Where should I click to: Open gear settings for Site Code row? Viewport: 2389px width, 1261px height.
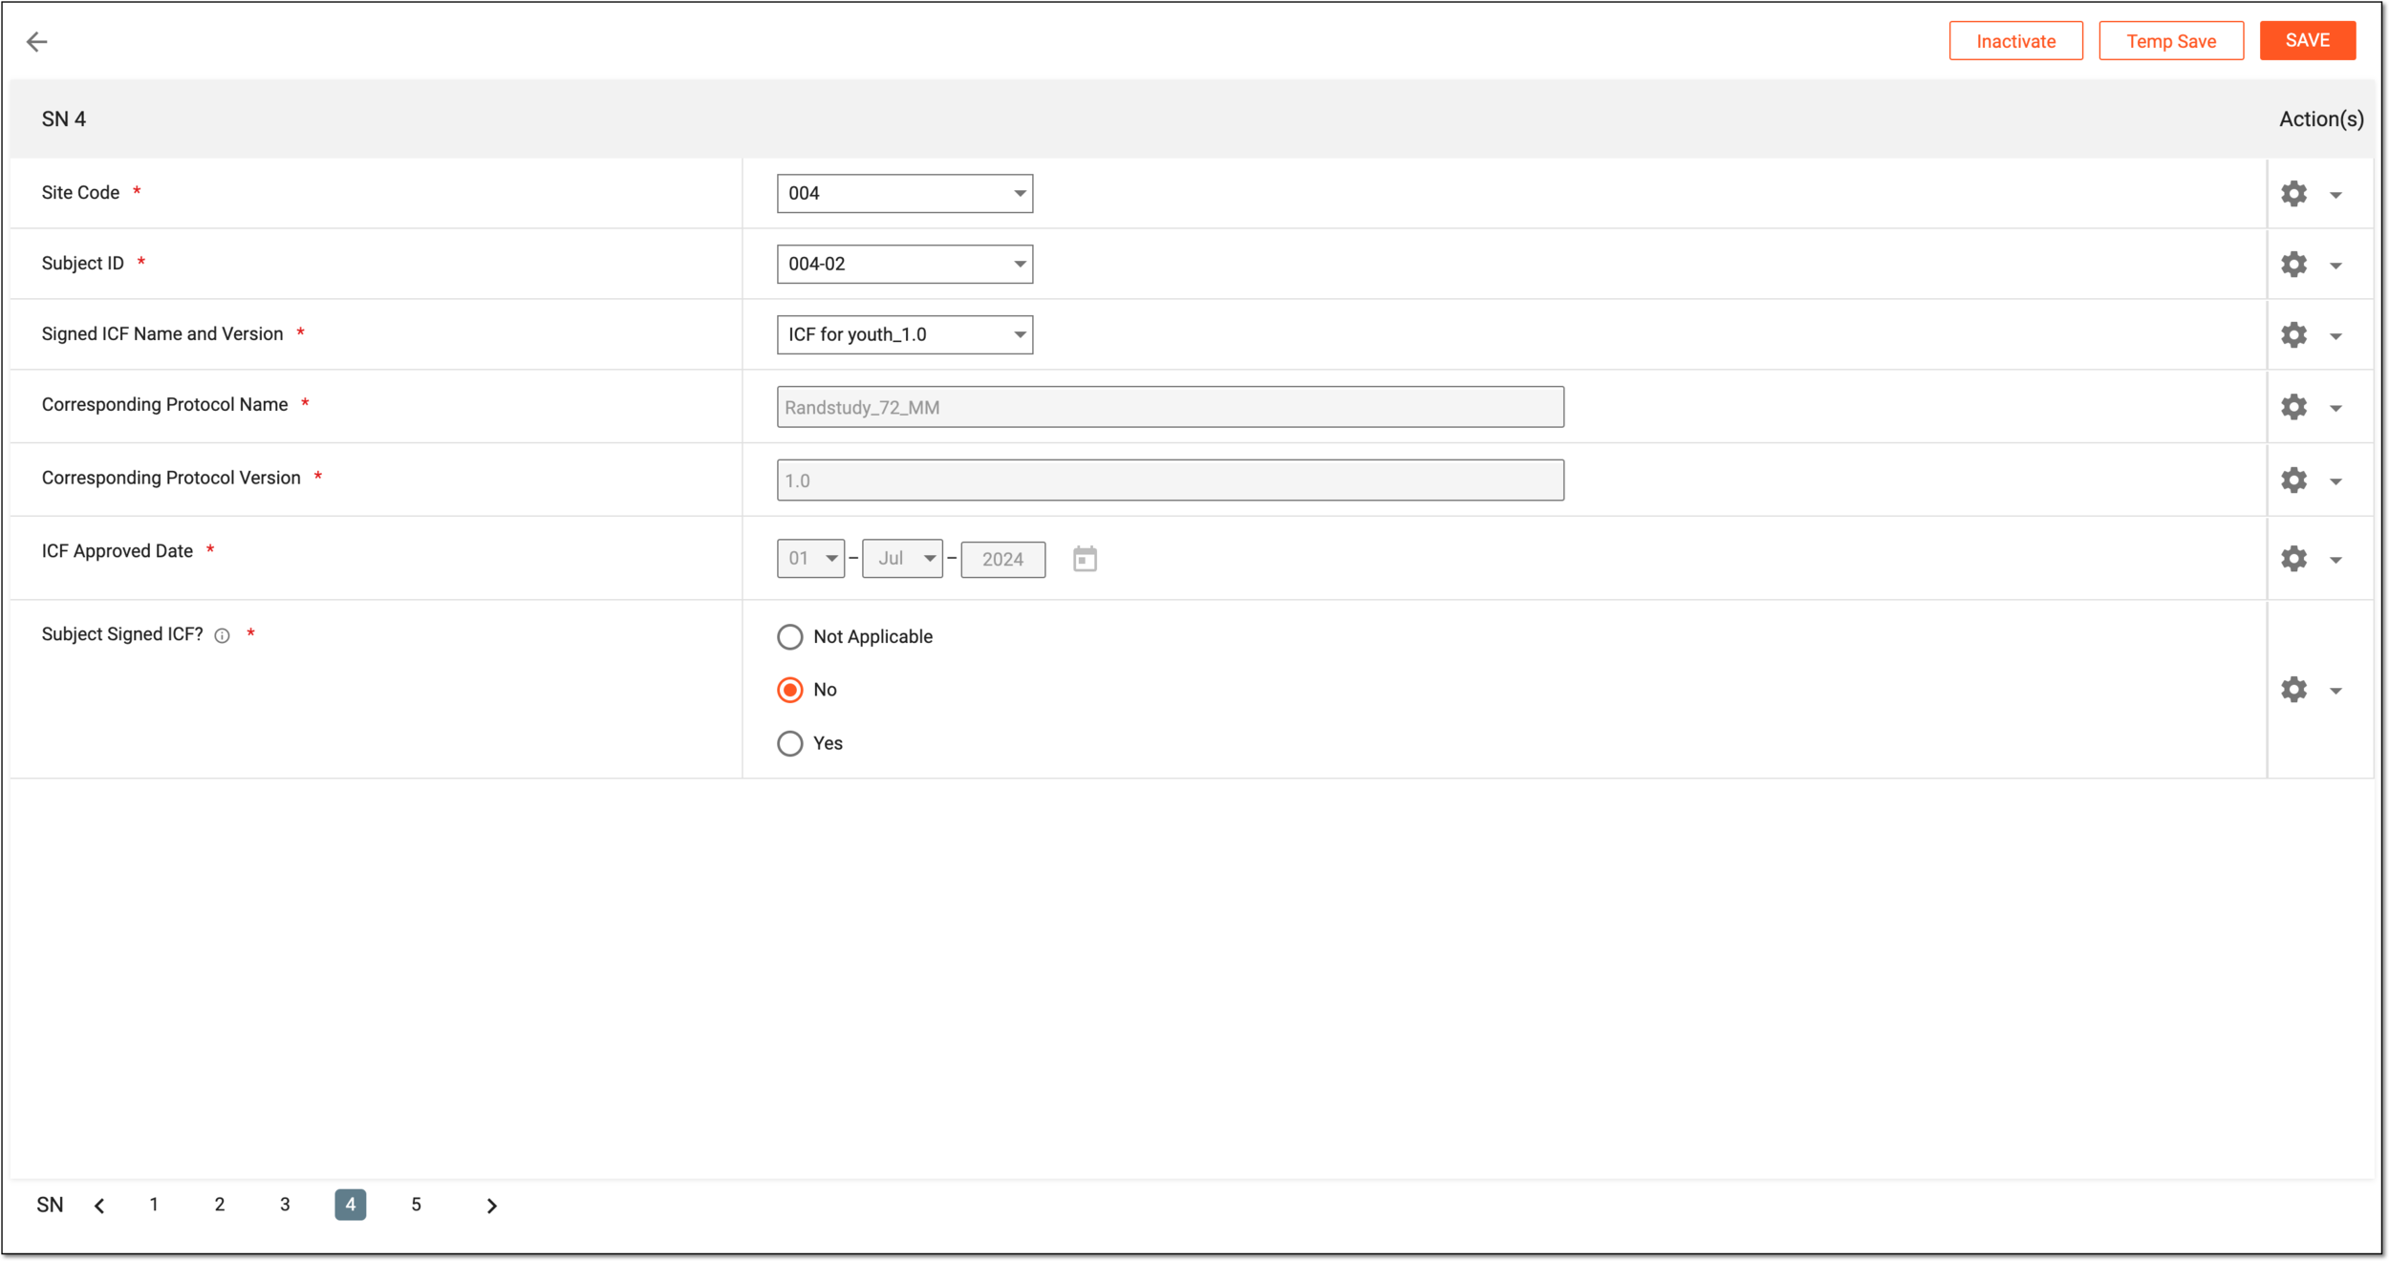(2293, 194)
